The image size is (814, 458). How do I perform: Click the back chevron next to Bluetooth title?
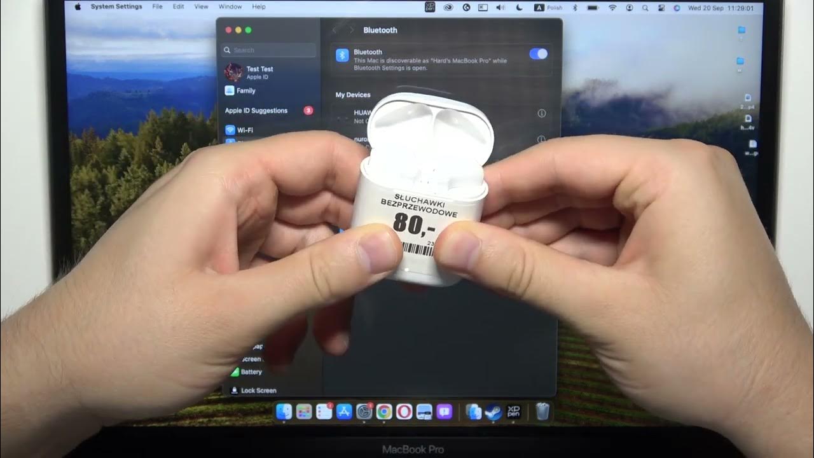tap(335, 30)
